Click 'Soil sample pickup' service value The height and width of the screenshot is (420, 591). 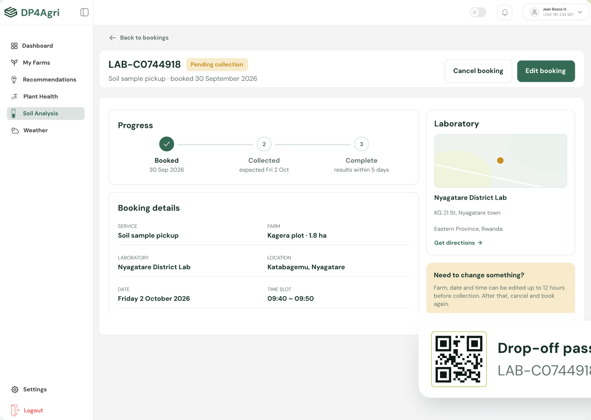[148, 236]
